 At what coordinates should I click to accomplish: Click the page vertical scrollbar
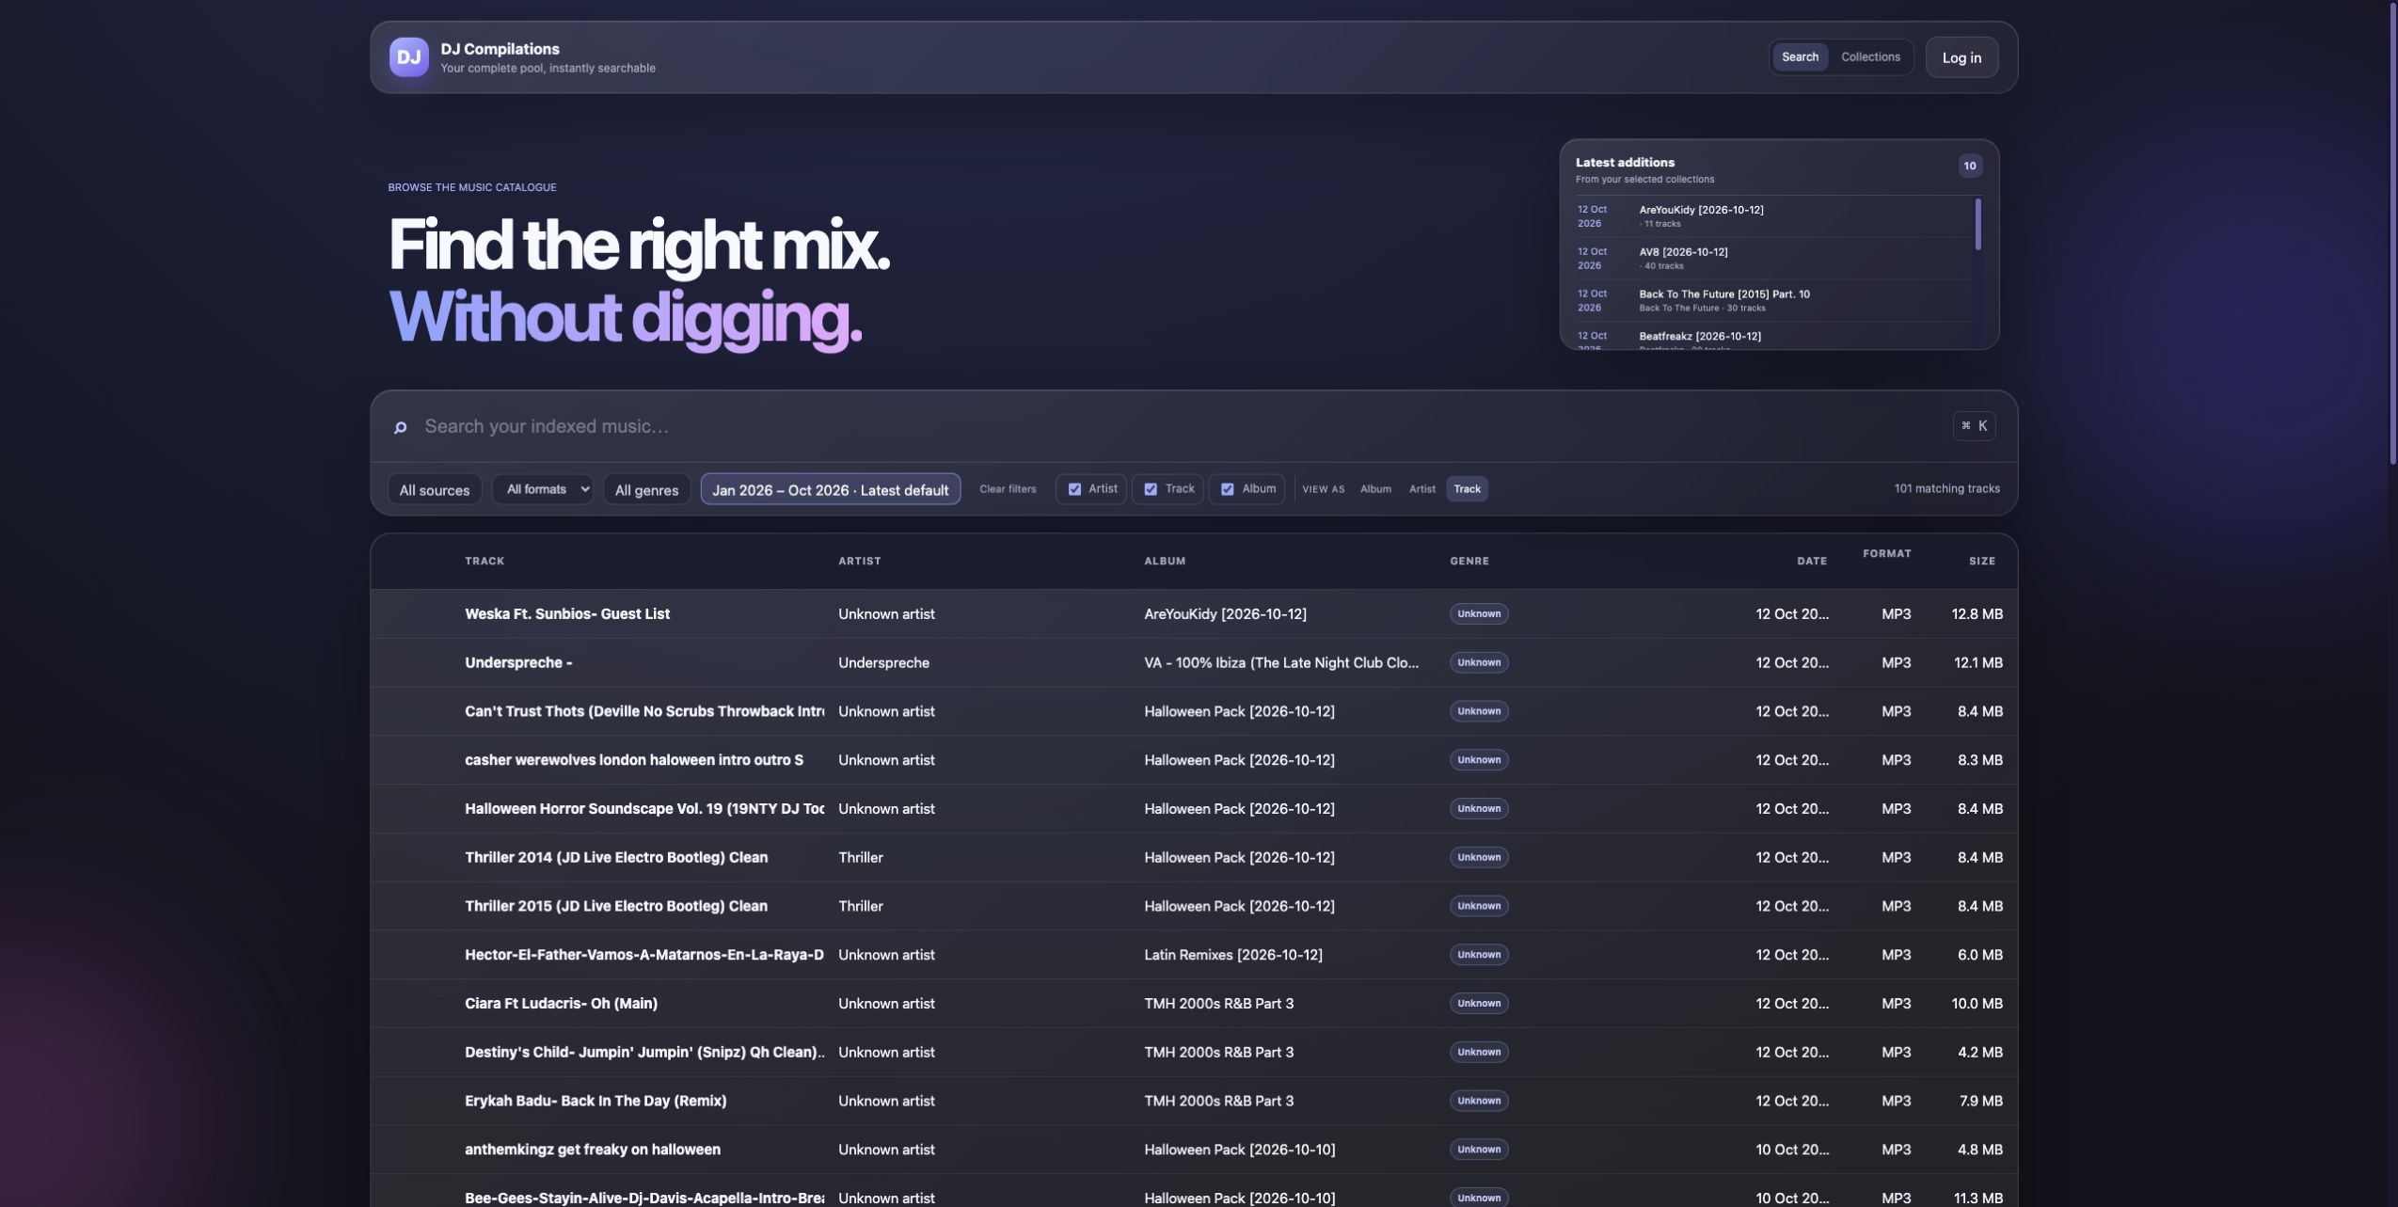(x=2392, y=233)
